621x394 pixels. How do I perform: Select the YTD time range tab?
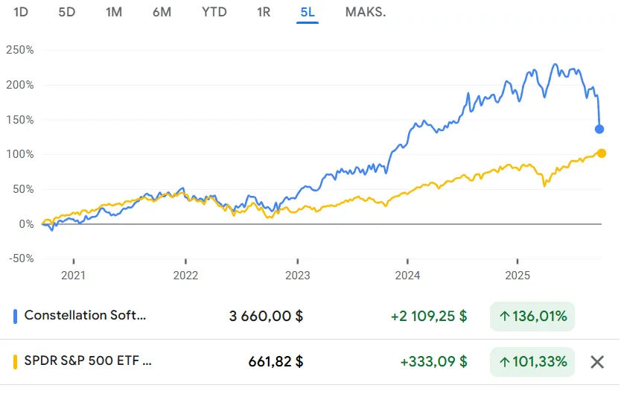[214, 12]
